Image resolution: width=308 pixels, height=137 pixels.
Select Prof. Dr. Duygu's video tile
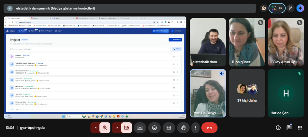pyautogui.click(x=208, y=93)
